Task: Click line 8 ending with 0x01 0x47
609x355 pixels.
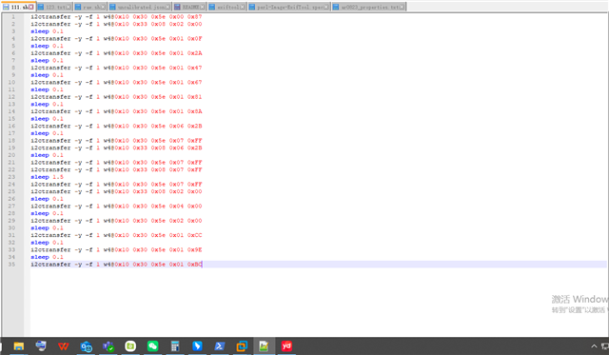Action: coord(116,68)
